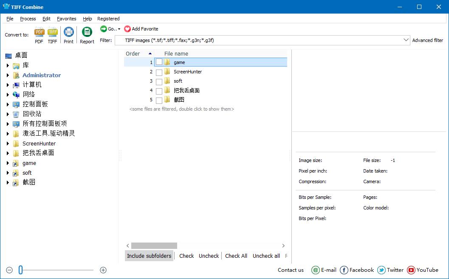The height and width of the screenshot is (279, 449).
Task: Expand the 计算机 tree node
Action: pyautogui.click(x=8, y=85)
